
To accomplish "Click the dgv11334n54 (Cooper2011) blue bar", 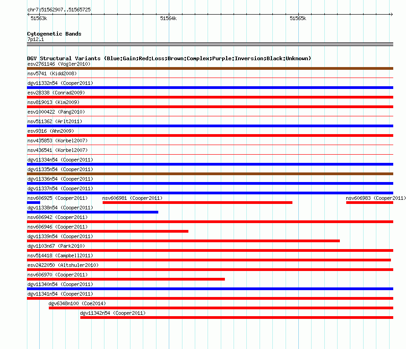I will coord(210,164).
